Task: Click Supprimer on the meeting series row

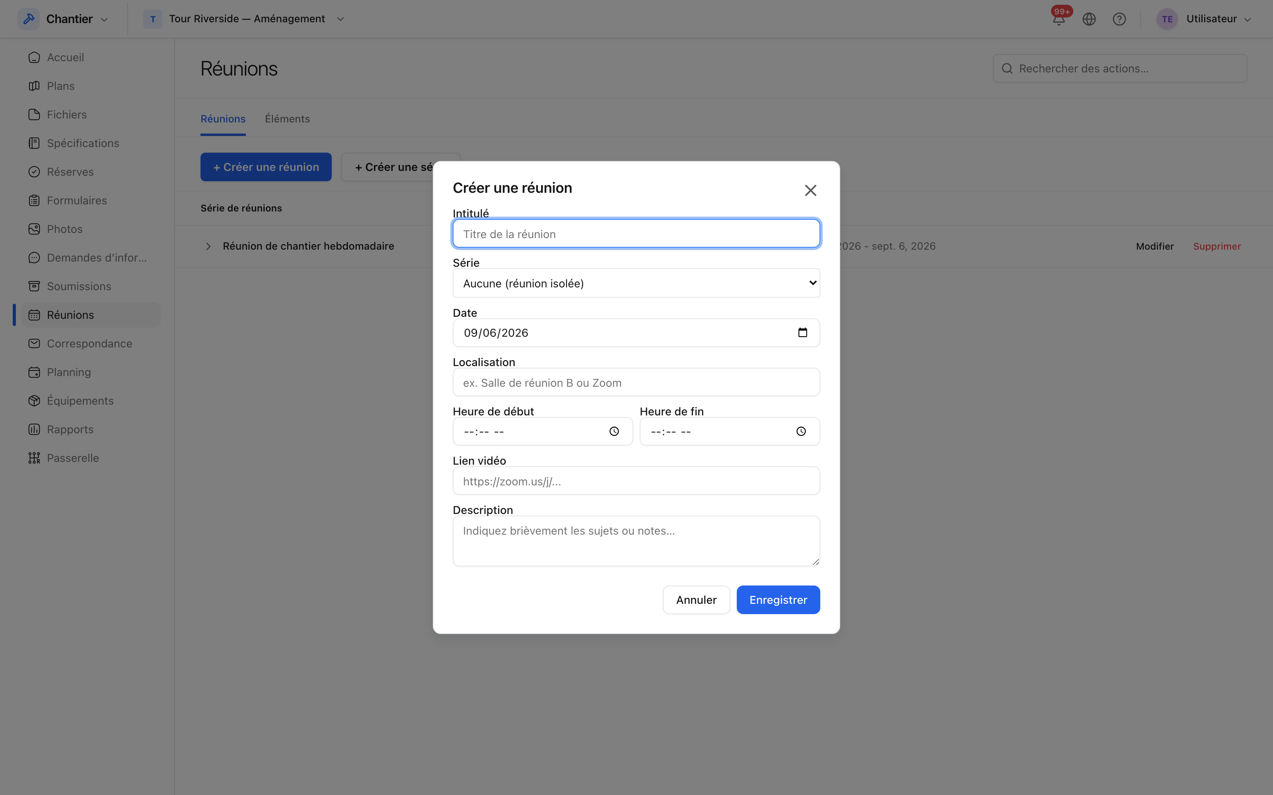Action: [1216, 246]
